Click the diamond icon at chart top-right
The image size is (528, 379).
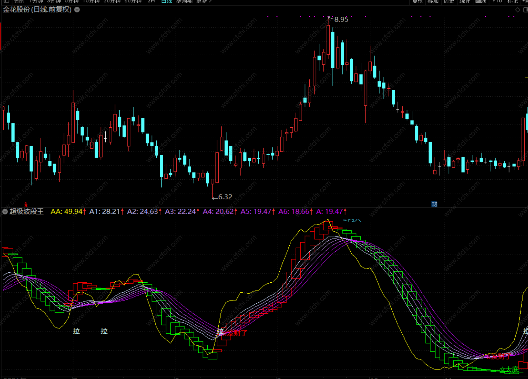(518, 10)
